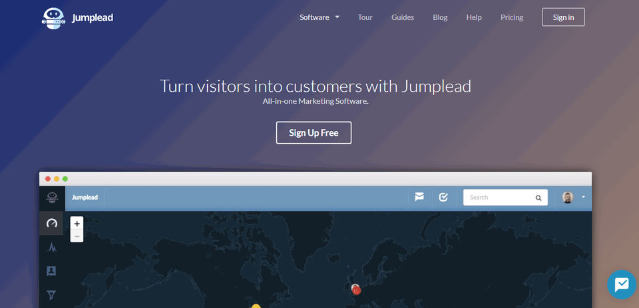This screenshot has height=308, width=639.
Task: Expand the user account dropdown arrow
Action: (x=583, y=197)
